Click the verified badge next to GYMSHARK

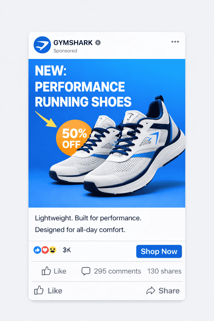coord(98,43)
